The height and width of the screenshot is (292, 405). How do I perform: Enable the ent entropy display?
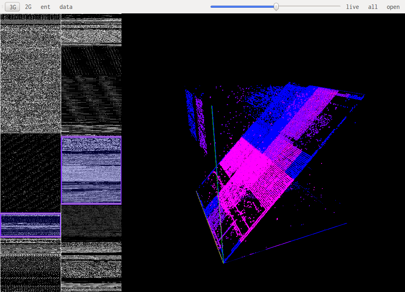click(x=45, y=7)
